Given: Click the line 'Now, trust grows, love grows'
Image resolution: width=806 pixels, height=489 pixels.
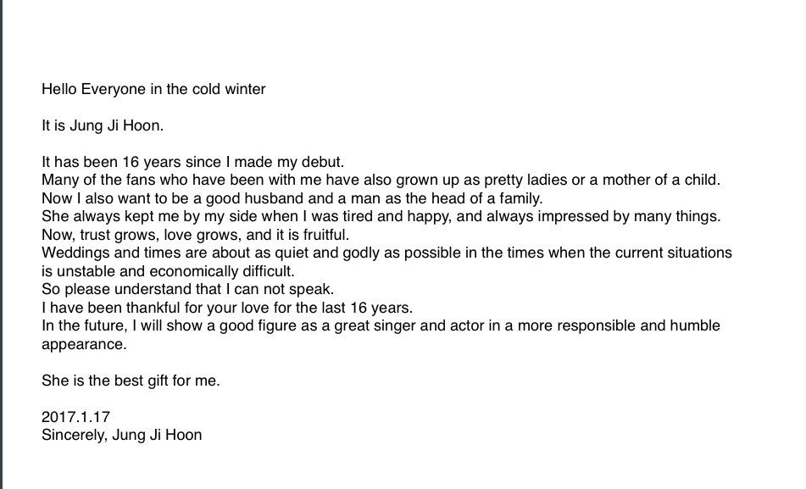Looking at the screenshot, I should coord(195,235).
